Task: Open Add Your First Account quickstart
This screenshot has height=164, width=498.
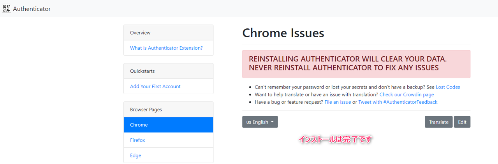Action: point(155,86)
